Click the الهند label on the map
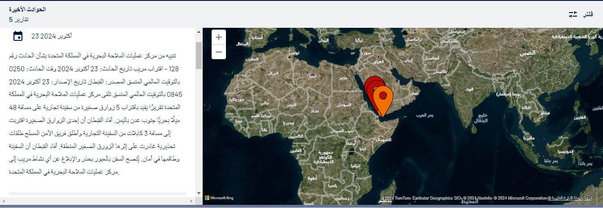The height and width of the screenshot is (208, 603). [469, 90]
